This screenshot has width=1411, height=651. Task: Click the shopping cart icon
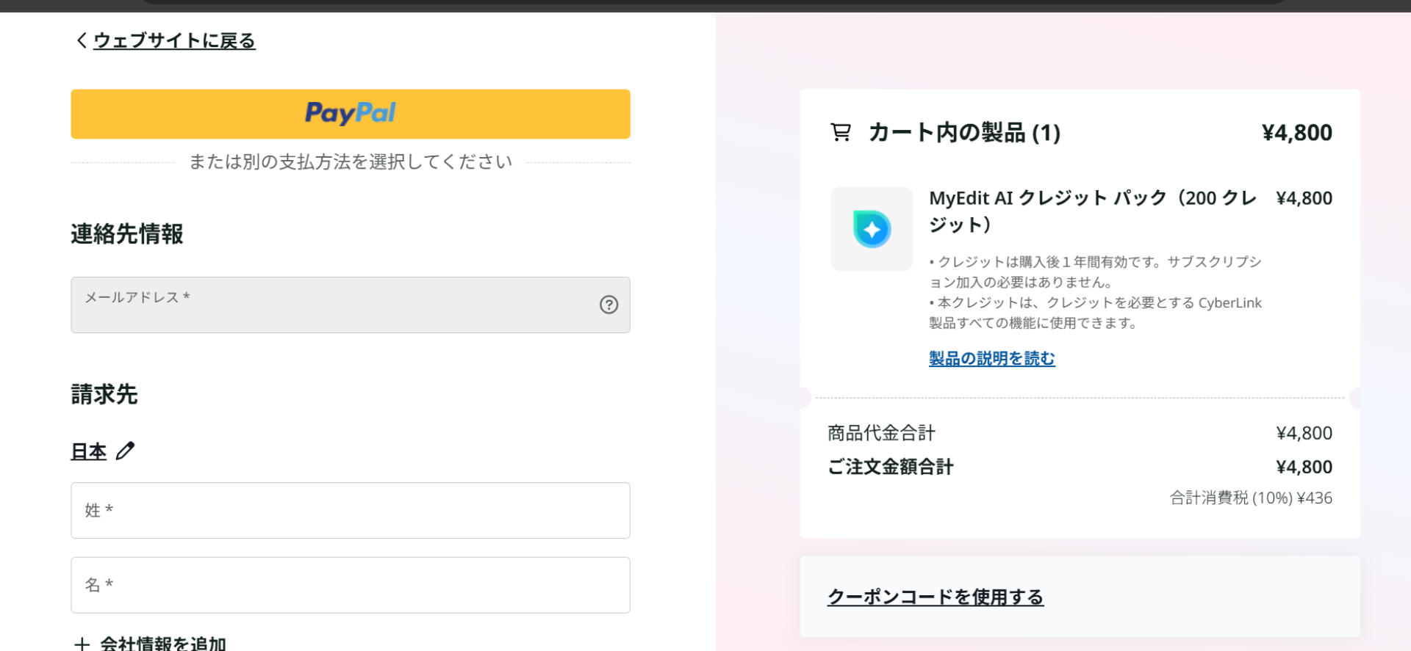[x=841, y=132]
